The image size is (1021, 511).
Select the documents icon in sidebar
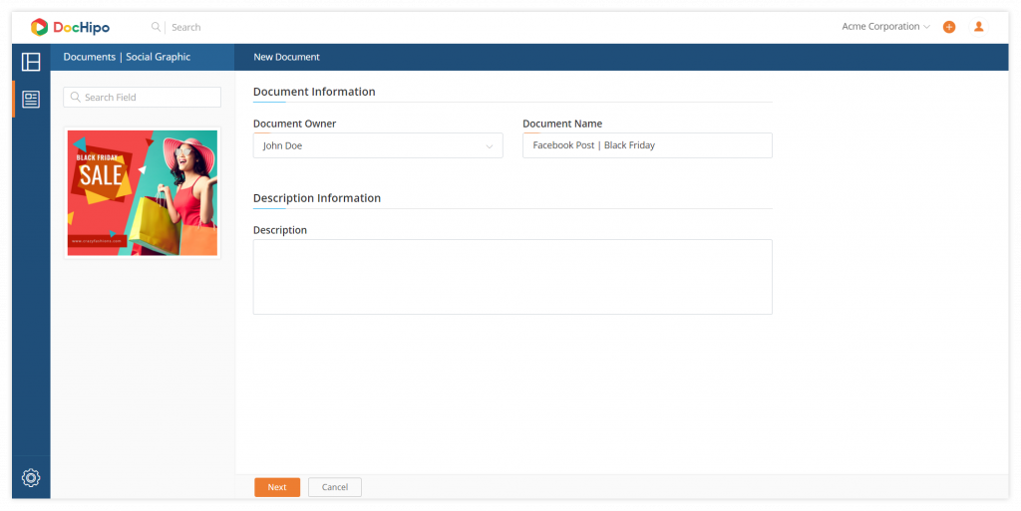[x=31, y=99]
